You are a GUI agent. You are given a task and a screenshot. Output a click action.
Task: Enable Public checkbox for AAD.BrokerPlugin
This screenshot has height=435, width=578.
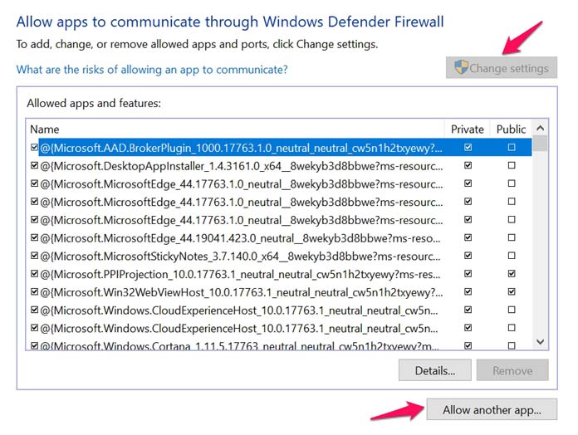pyautogui.click(x=512, y=147)
